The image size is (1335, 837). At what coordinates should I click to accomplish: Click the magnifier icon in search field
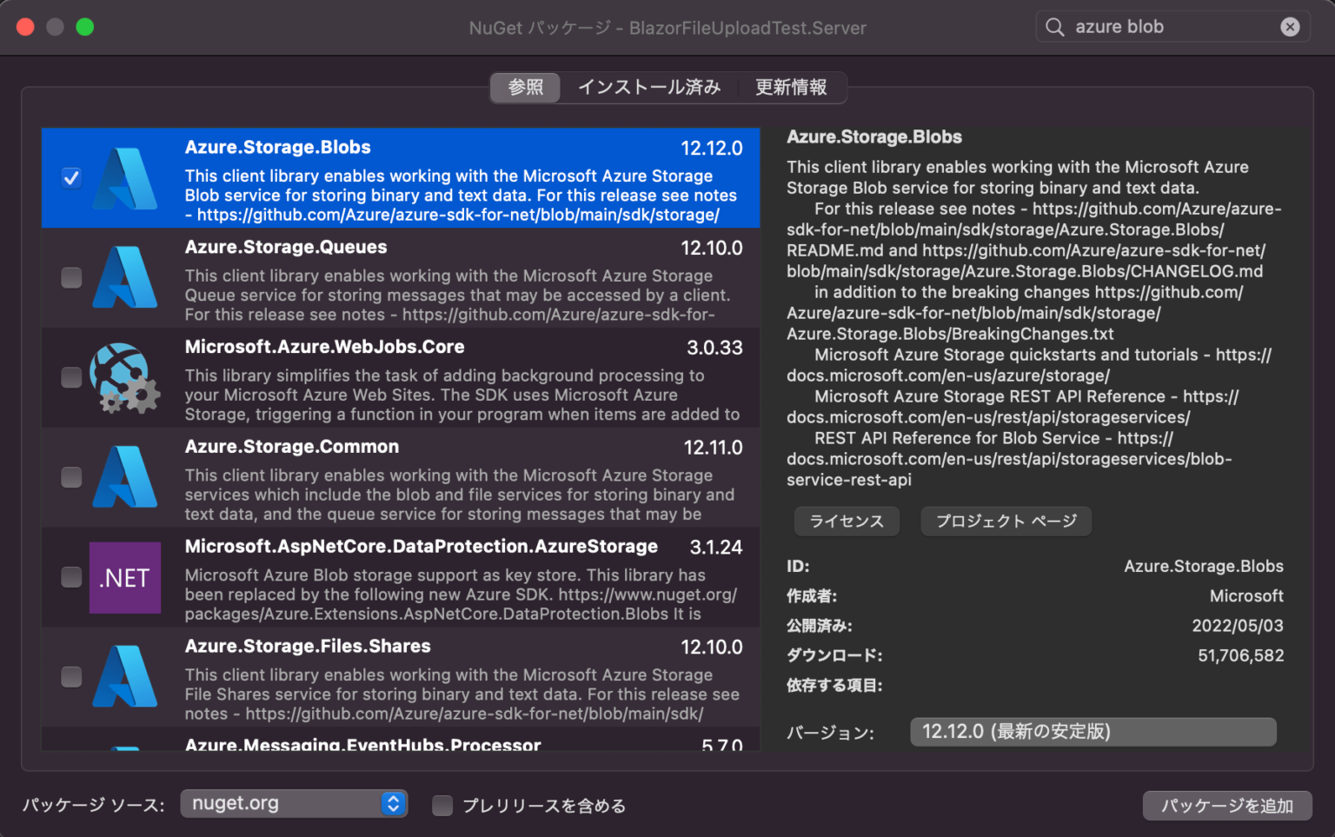pos(1054,27)
